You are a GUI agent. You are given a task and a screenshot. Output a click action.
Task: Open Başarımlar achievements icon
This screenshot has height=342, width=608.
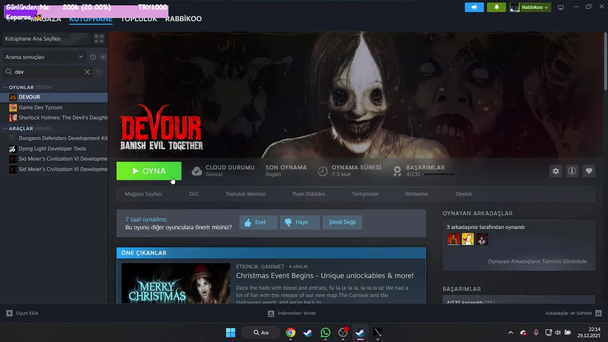[x=397, y=171]
